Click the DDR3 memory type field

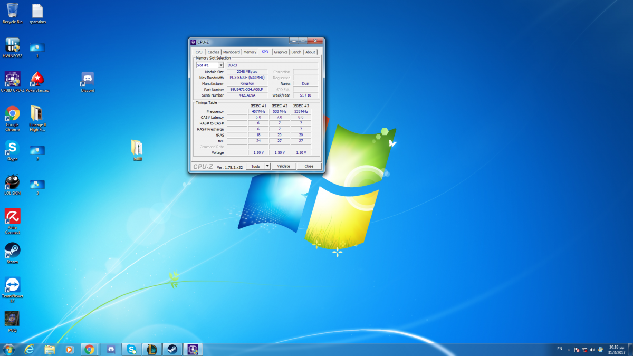pos(272,65)
